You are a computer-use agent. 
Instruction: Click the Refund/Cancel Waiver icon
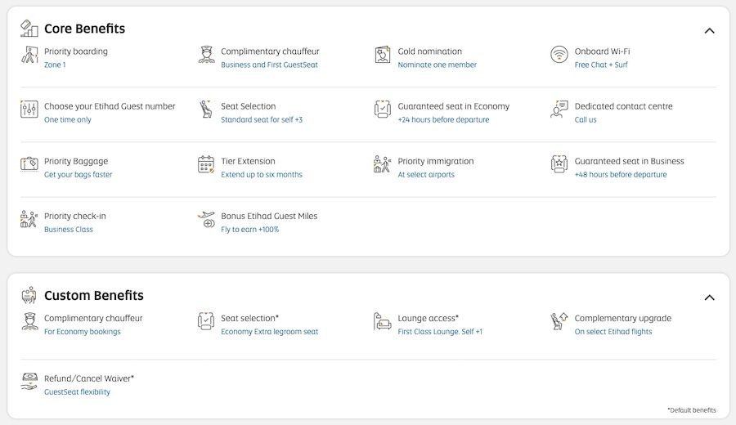[x=29, y=382]
